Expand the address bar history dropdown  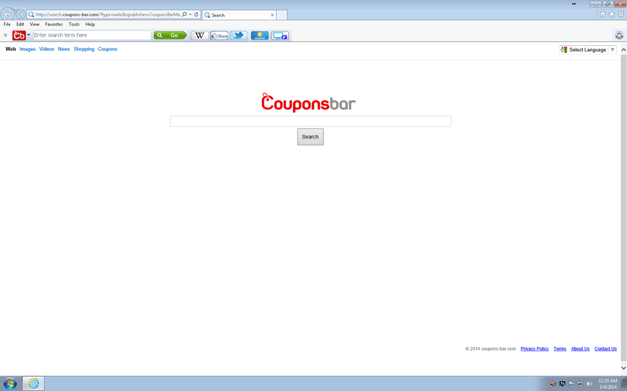[190, 14]
